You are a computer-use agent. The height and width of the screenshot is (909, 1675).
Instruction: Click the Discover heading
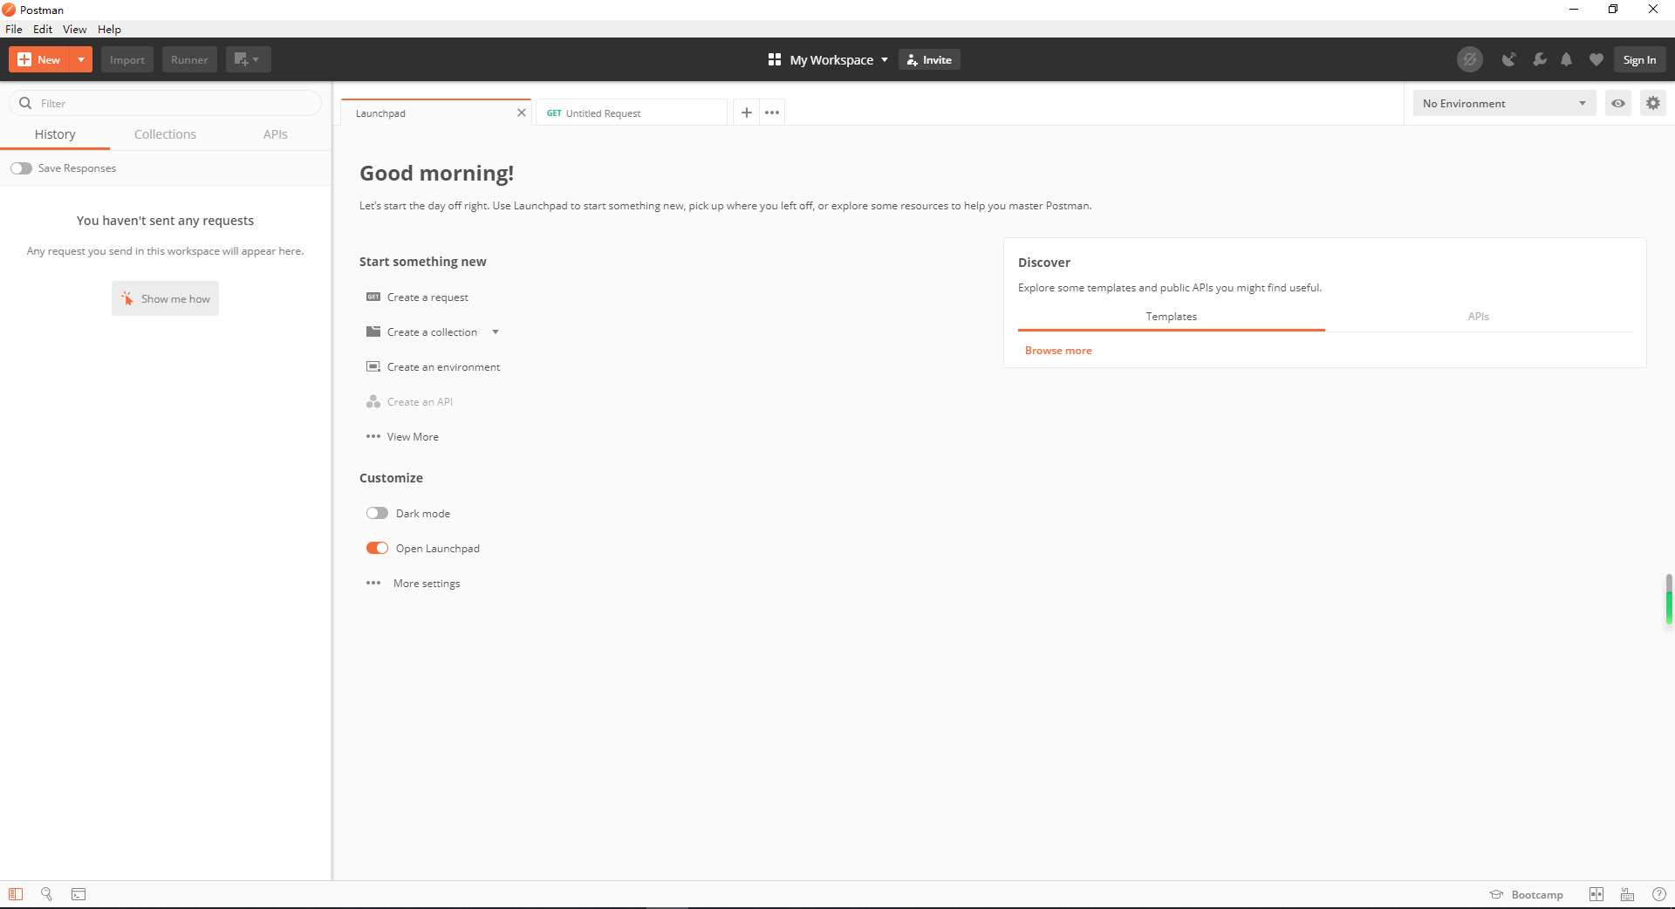[1044, 263]
